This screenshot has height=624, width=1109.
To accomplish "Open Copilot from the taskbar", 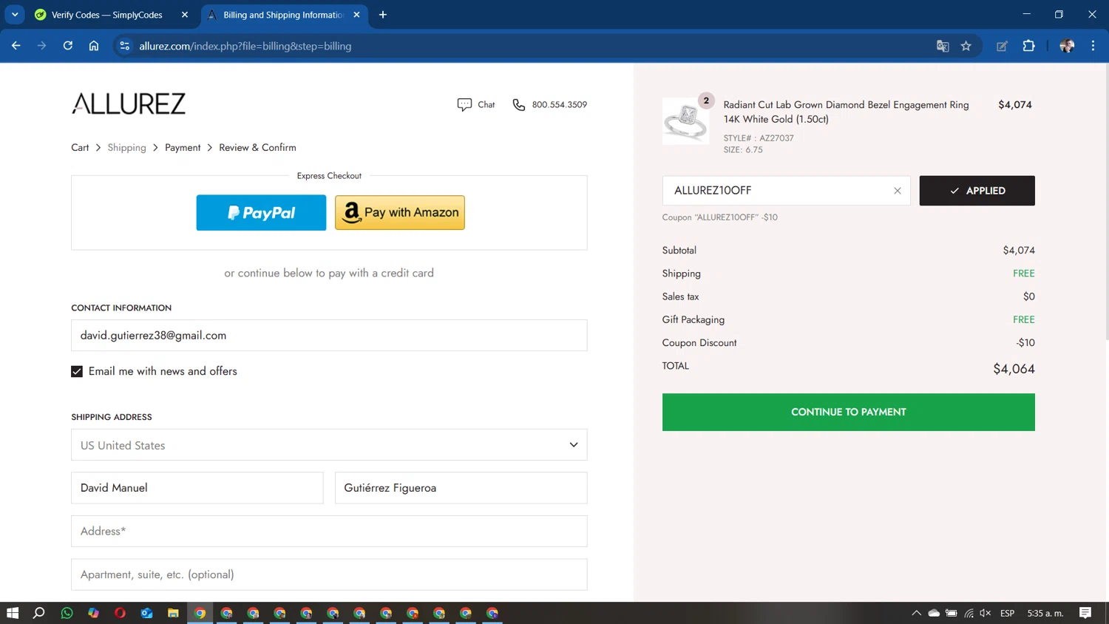I will tap(94, 613).
